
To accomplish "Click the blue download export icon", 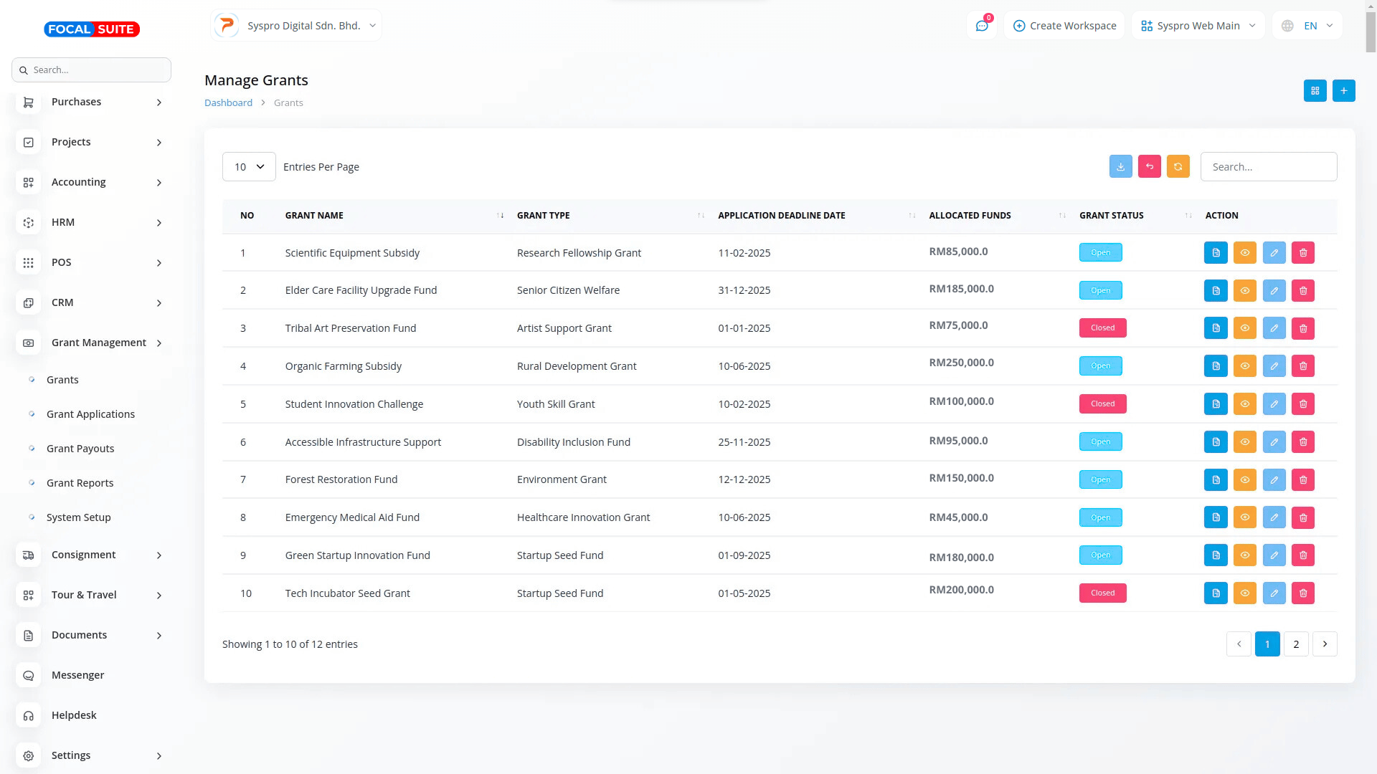I will click(x=1120, y=167).
